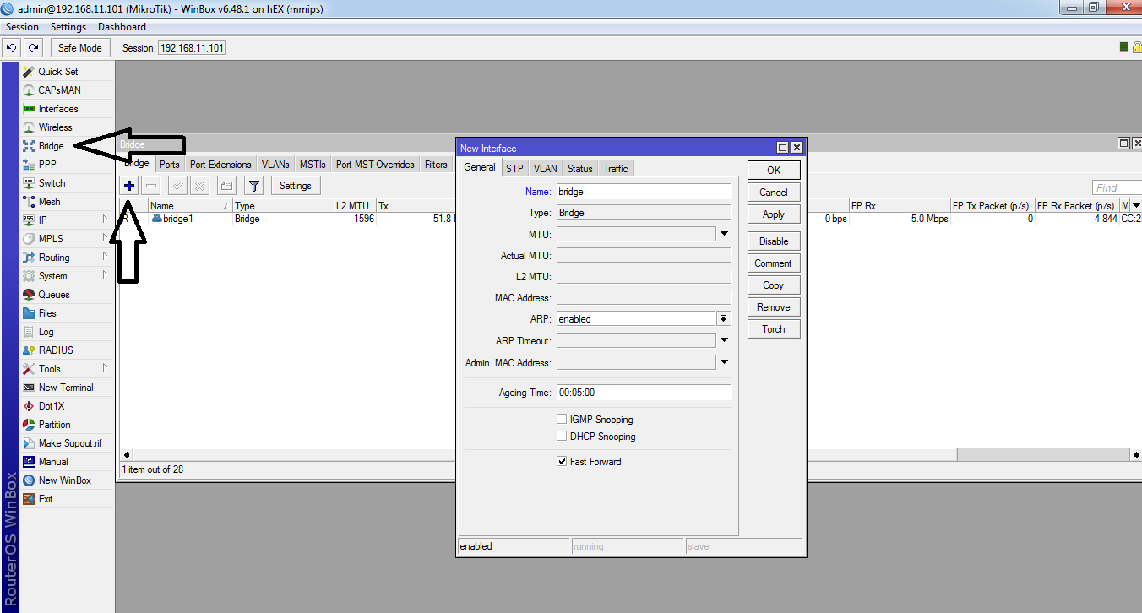Click the undo arrow in top toolbar
The image size is (1142, 613).
(12, 48)
